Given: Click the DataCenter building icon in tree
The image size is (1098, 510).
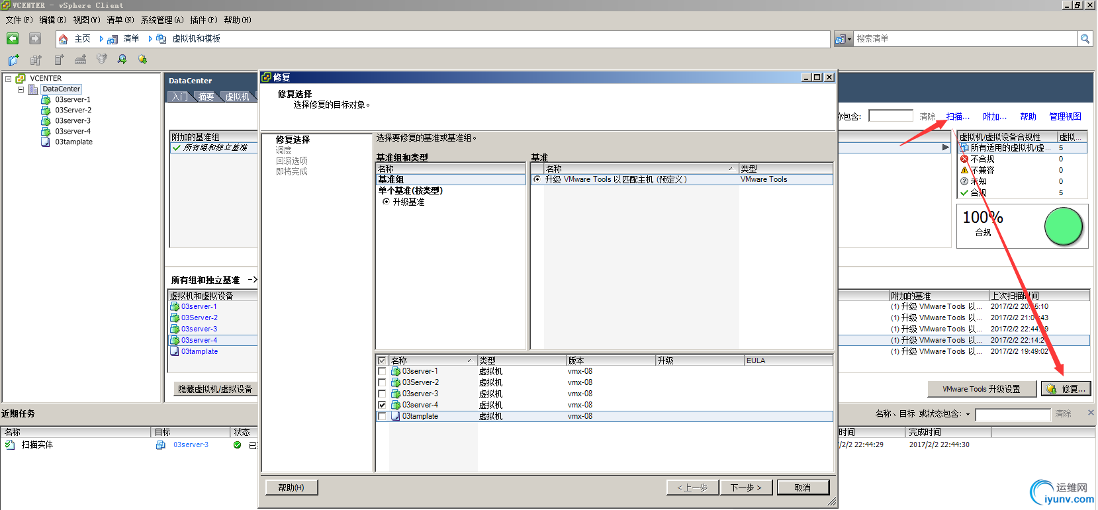Looking at the screenshot, I should click(33, 89).
